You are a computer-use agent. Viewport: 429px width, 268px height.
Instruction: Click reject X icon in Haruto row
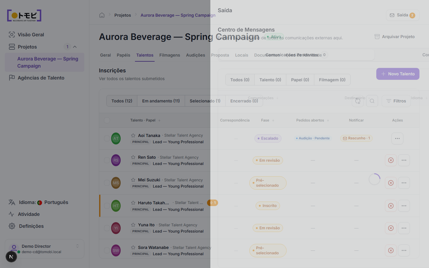click(x=391, y=206)
